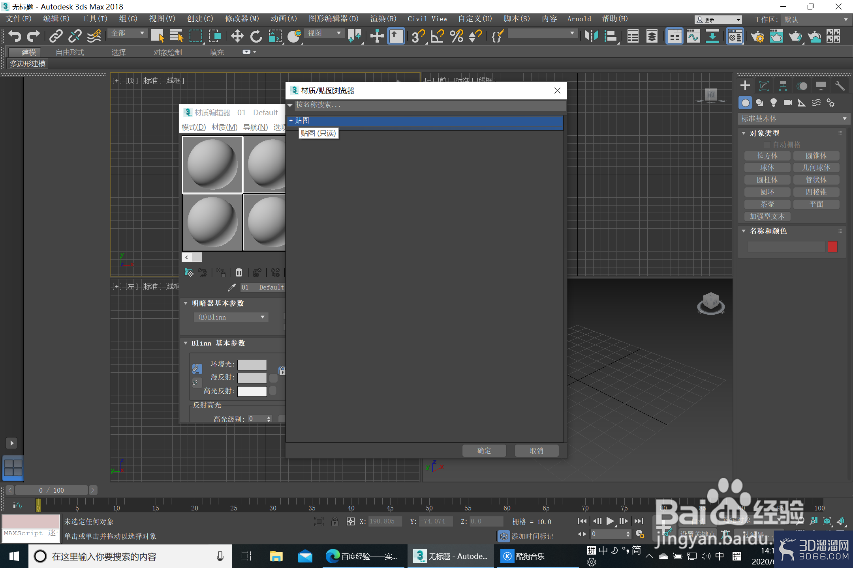Click the eyedropper pick material icon
Screen dimensions: 853x568
point(232,288)
